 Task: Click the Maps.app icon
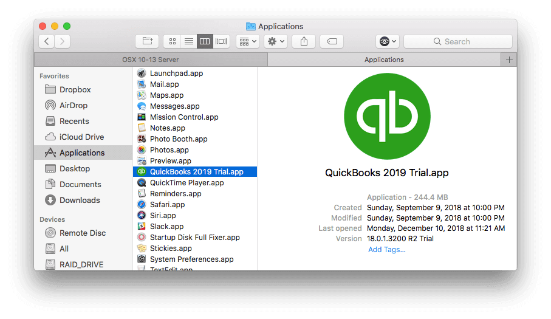(142, 95)
